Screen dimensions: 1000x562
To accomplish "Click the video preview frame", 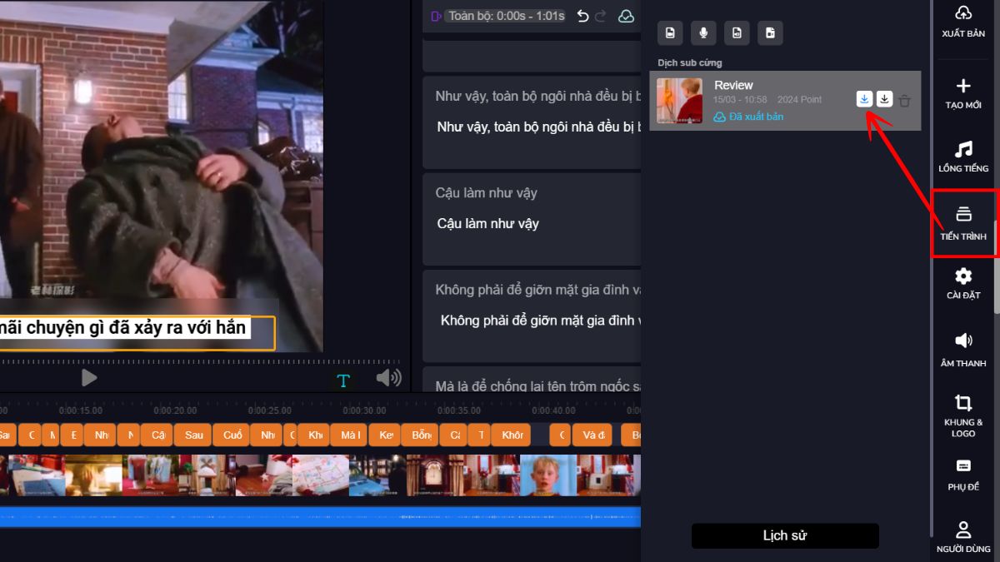I will [162, 176].
